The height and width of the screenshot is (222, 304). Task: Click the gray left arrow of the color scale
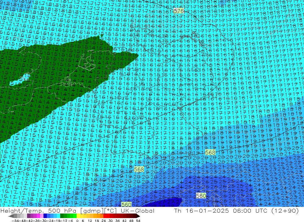tap(11, 216)
